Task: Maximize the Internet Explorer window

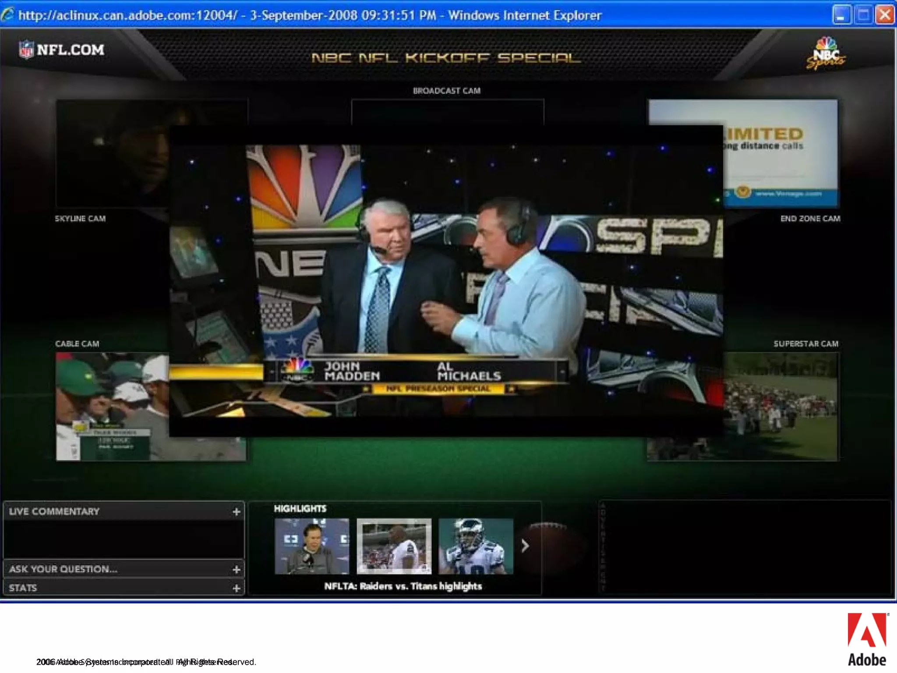Action: pos(863,15)
